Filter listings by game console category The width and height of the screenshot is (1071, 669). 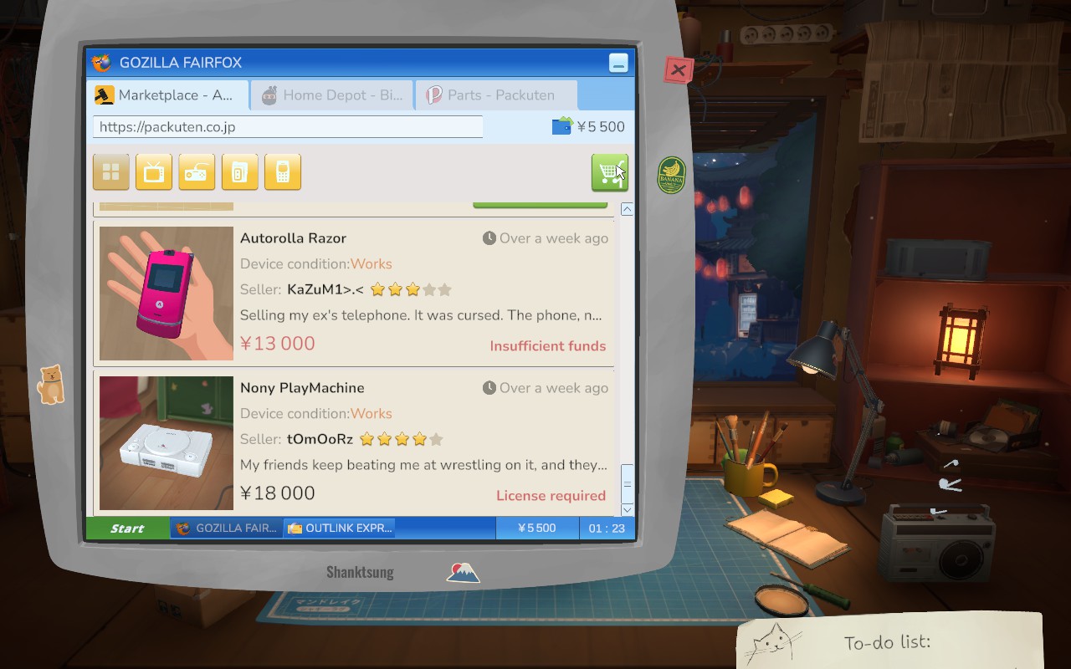tap(197, 172)
